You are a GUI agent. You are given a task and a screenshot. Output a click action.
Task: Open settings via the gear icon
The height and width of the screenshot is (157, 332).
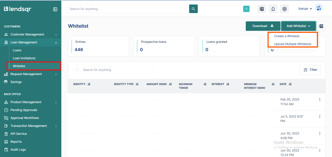284,9
